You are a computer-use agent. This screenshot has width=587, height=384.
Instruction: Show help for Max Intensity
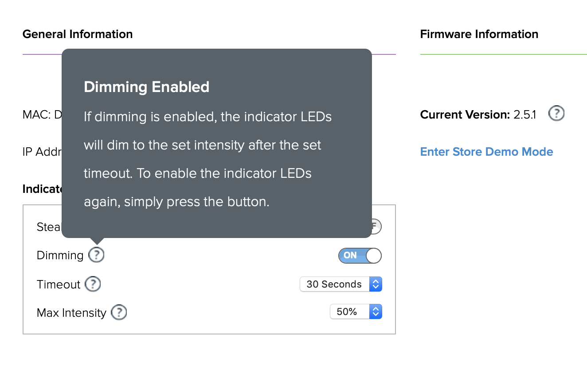point(119,312)
